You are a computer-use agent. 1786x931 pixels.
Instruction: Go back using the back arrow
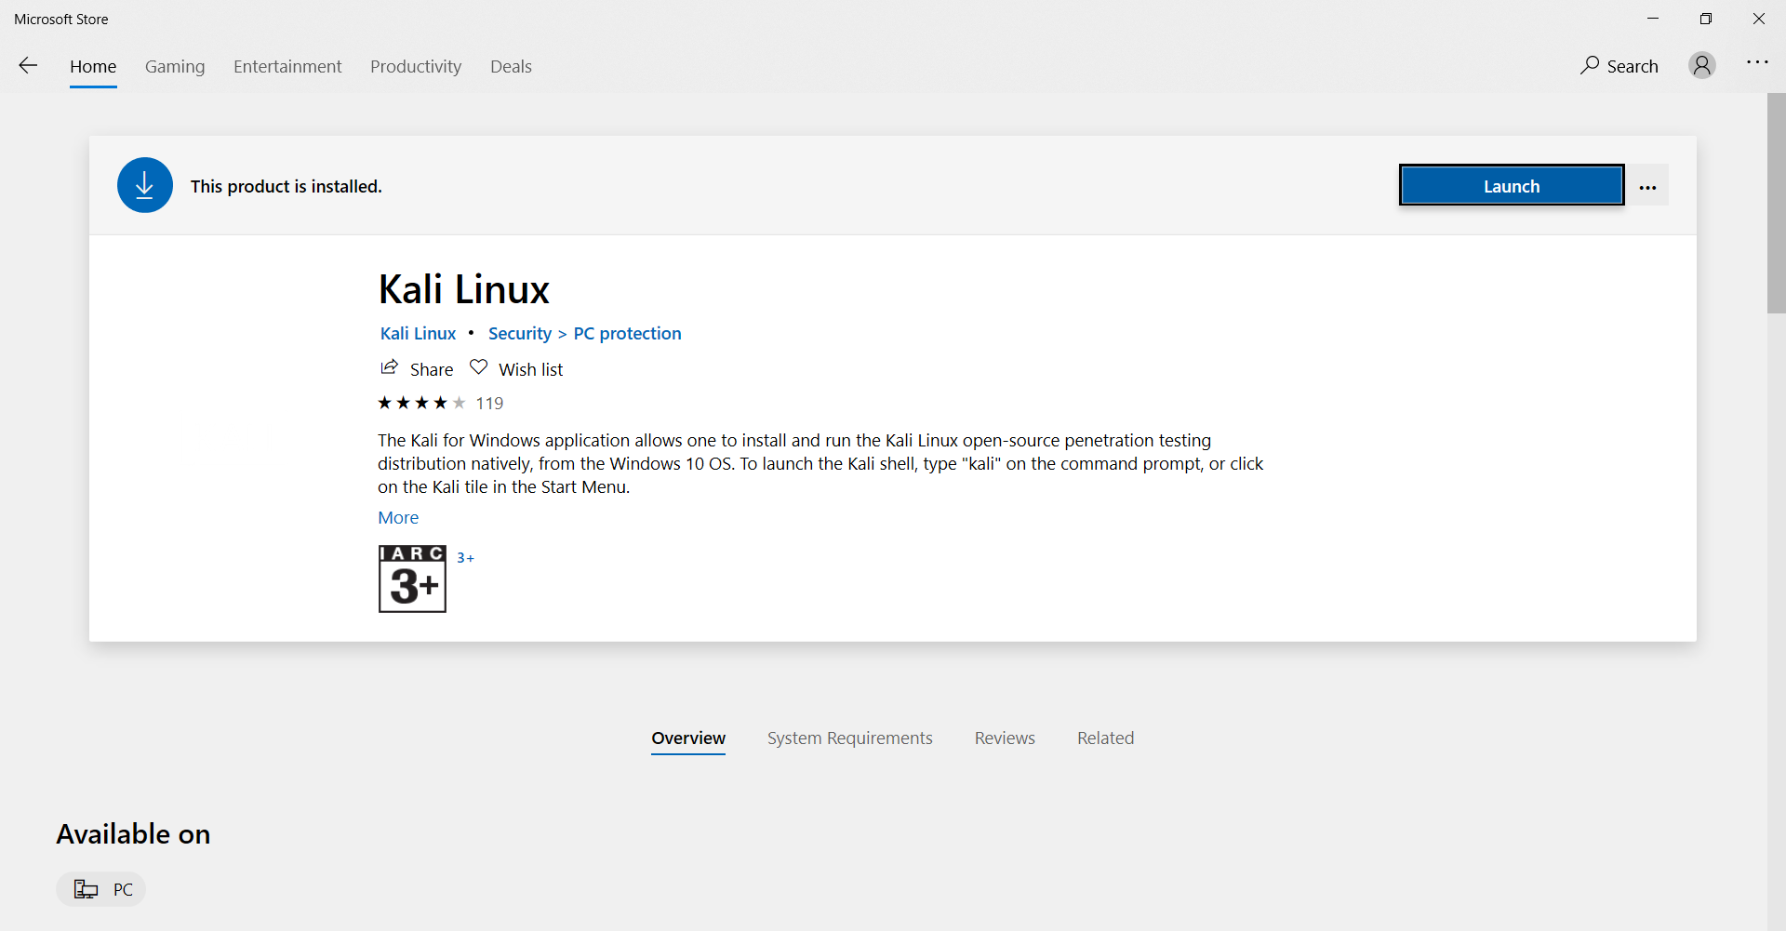pos(28,65)
